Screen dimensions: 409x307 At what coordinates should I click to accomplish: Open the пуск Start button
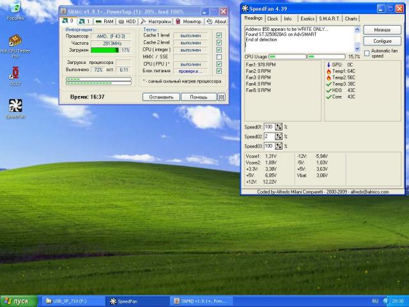coord(19,301)
